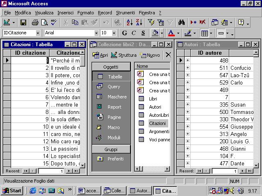
Task: Launch Internet Explorer from quick launch
Action: (33, 191)
